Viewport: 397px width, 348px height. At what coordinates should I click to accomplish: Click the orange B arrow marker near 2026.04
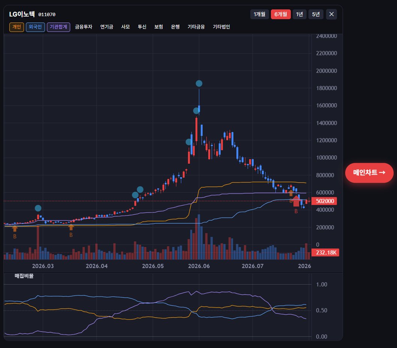[x=71, y=227]
